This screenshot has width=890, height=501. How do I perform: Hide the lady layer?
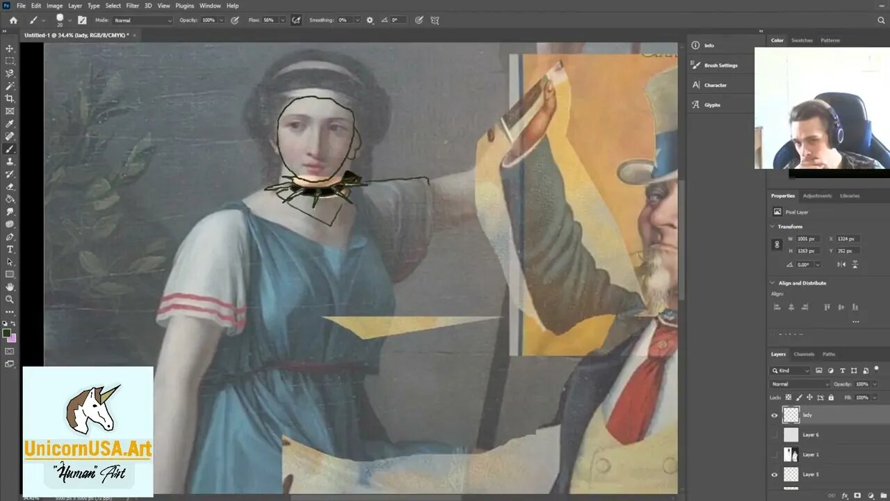pos(775,415)
